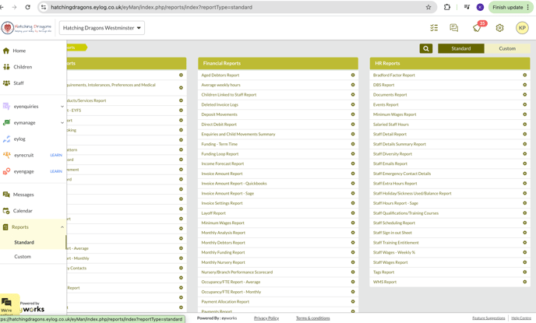Open Invoice Amount Report - Sage
The image size is (536, 323).
pos(227,194)
